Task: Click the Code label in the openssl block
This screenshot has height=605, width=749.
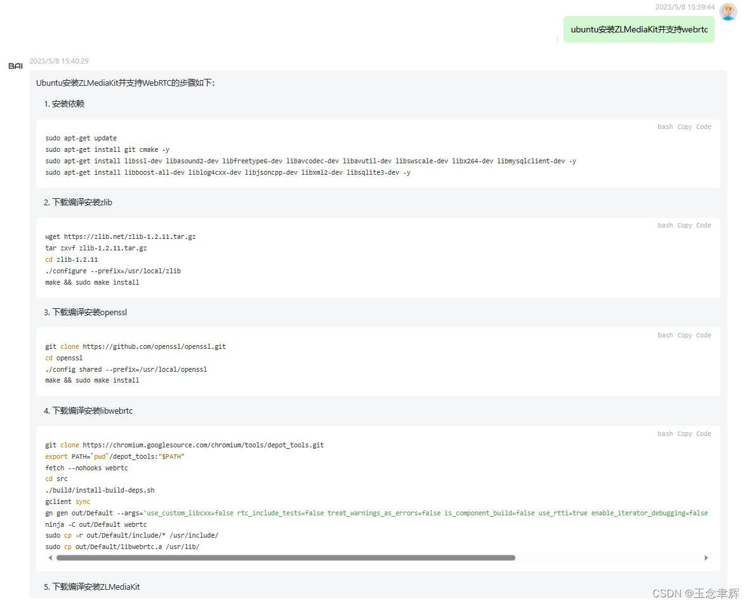Action: [704, 336]
